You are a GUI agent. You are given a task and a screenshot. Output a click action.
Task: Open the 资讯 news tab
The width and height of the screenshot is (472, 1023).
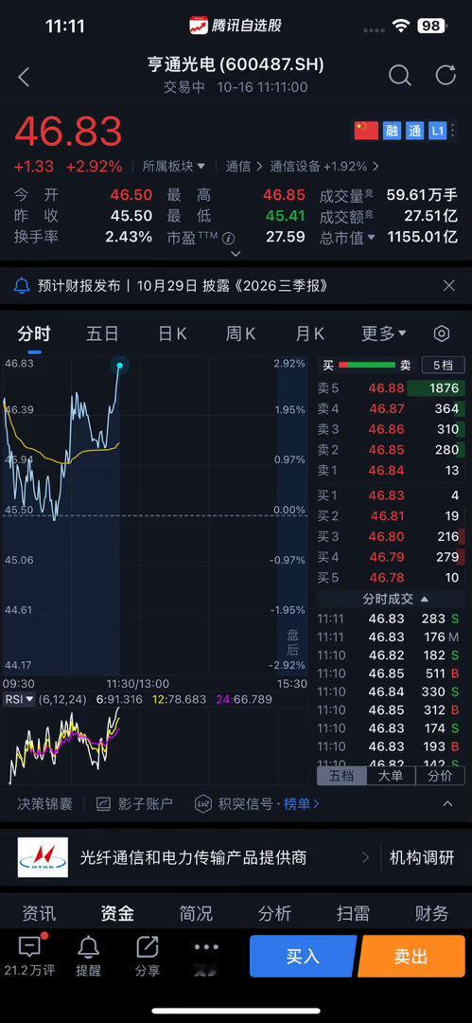click(x=39, y=913)
